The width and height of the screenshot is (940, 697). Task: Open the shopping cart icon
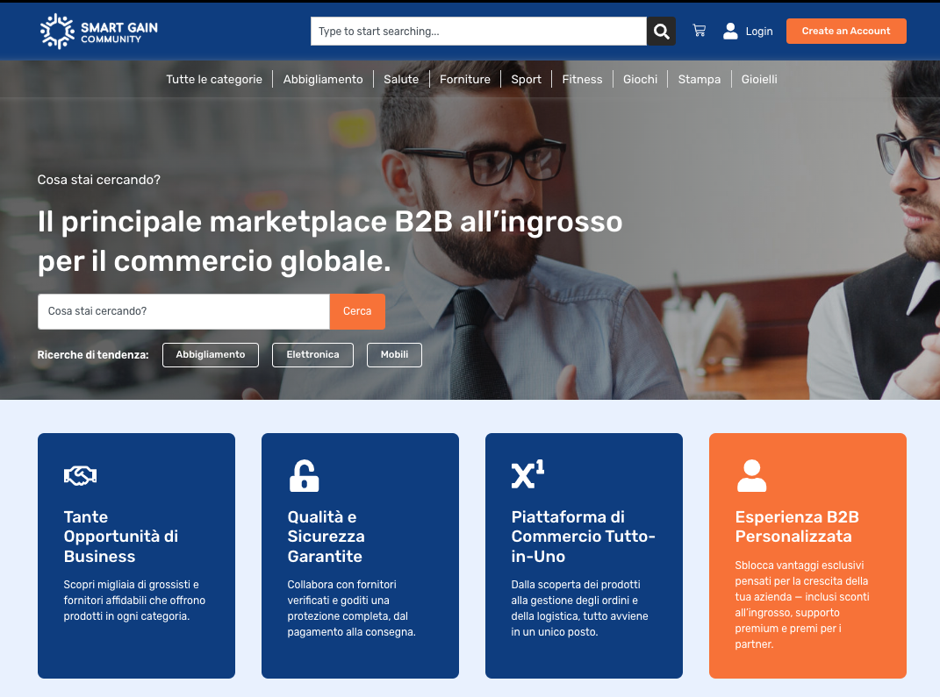(x=699, y=31)
